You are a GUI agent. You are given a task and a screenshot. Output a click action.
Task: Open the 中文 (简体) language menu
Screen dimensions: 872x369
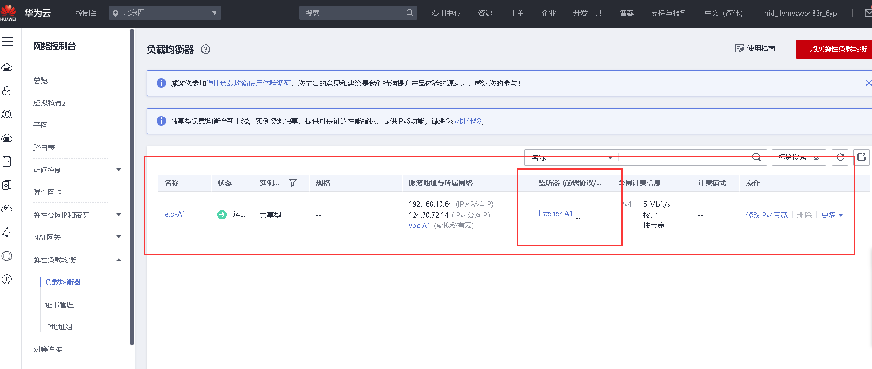coord(723,13)
